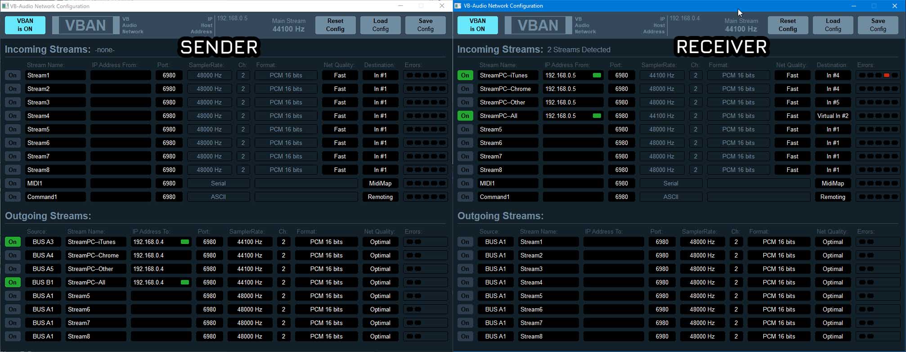Screen dimensions: 906x352
Task: Open In #5 destination for StreamPC--Other
Action: tap(833, 102)
